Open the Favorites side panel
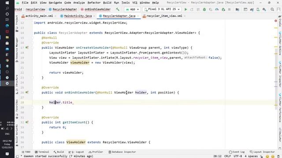The width and height of the screenshot is (282, 158). pos(17,109)
